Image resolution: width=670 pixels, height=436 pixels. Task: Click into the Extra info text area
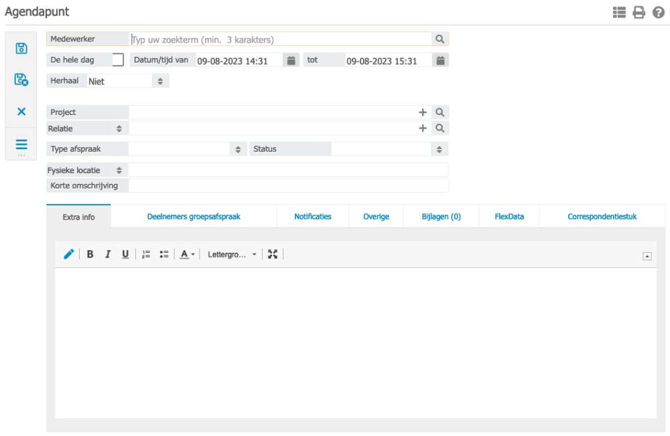coord(356,343)
